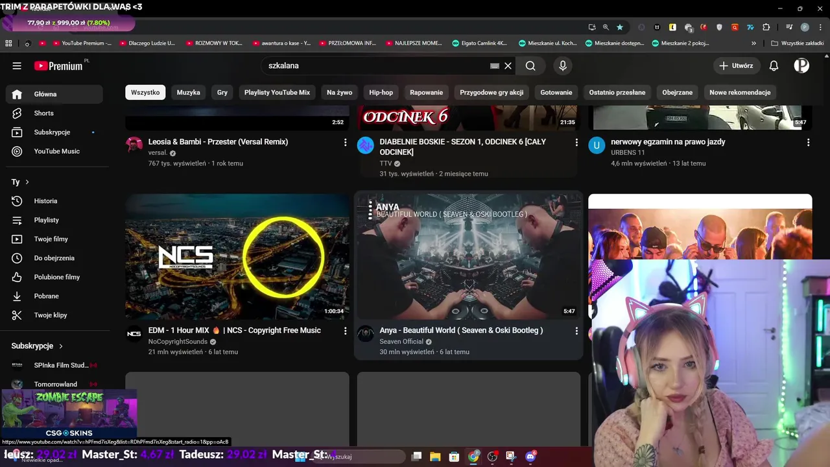Install app icon in address bar
830x467 pixels.
(592, 27)
